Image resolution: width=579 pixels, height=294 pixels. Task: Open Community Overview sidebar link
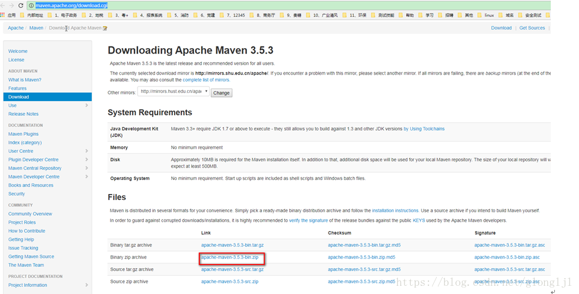31,214
